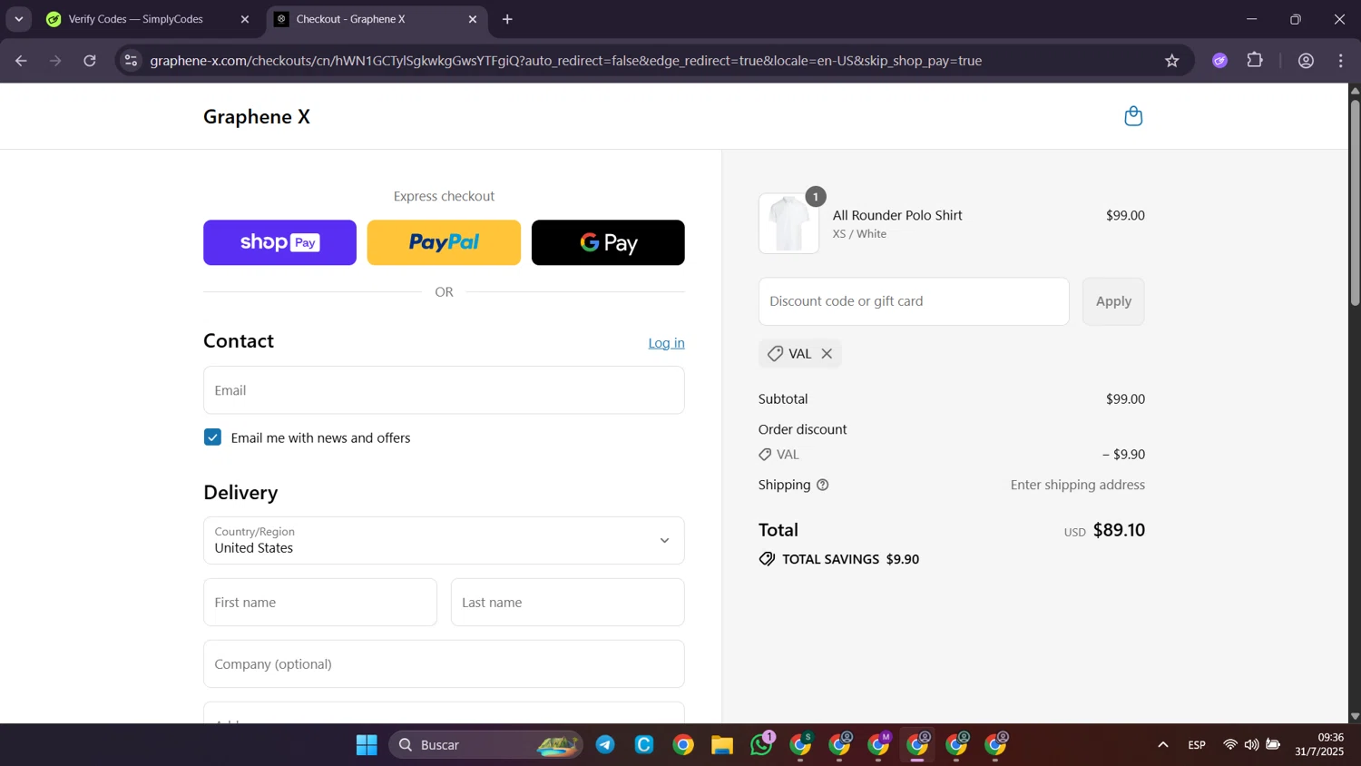This screenshot has width=1361, height=766.
Task: Bookmark this page with the star icon
Action: tap(1172, 61)
